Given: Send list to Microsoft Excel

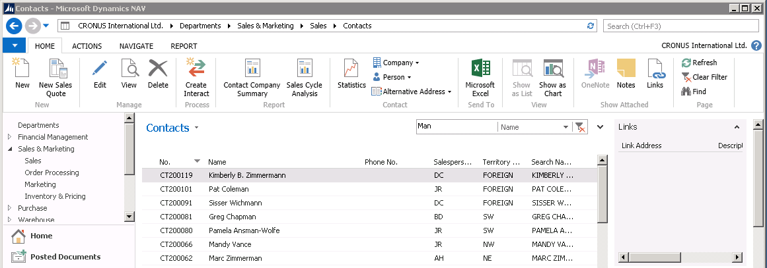Looking at the screenshot, I should (480, 68).
